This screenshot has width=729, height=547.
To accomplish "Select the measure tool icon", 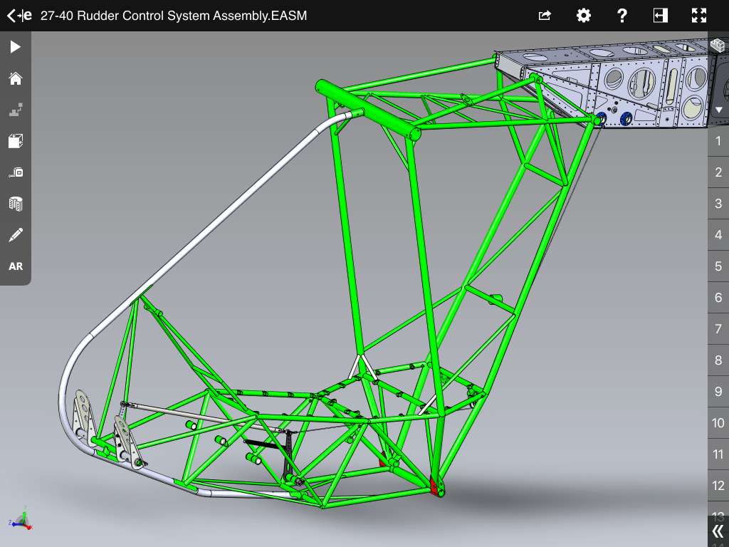I will [16, 172].
